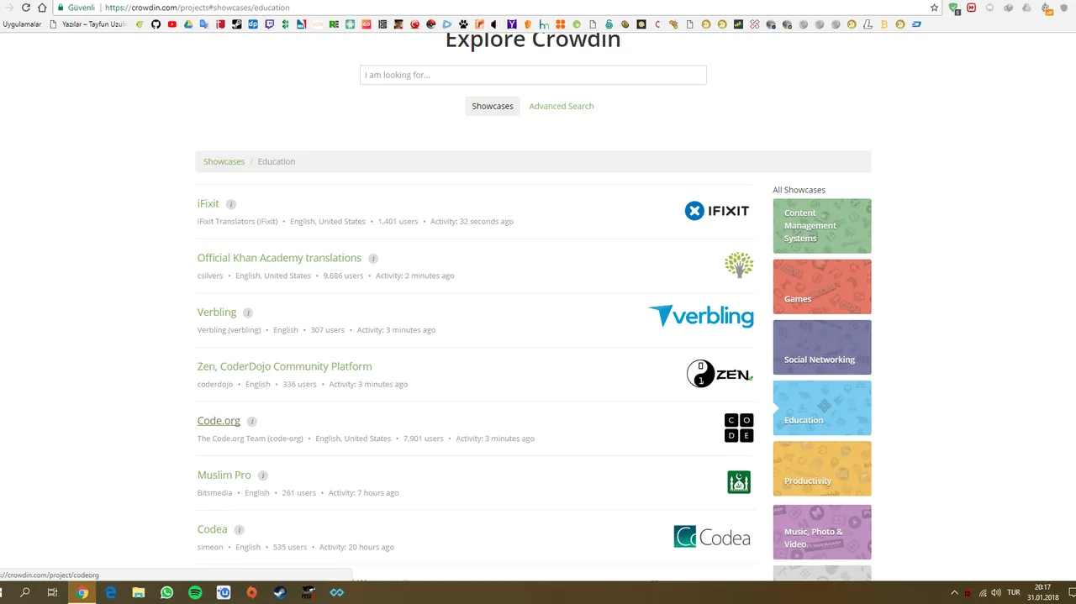Launch Steam from the taskbar

click(x=280, y=592)
